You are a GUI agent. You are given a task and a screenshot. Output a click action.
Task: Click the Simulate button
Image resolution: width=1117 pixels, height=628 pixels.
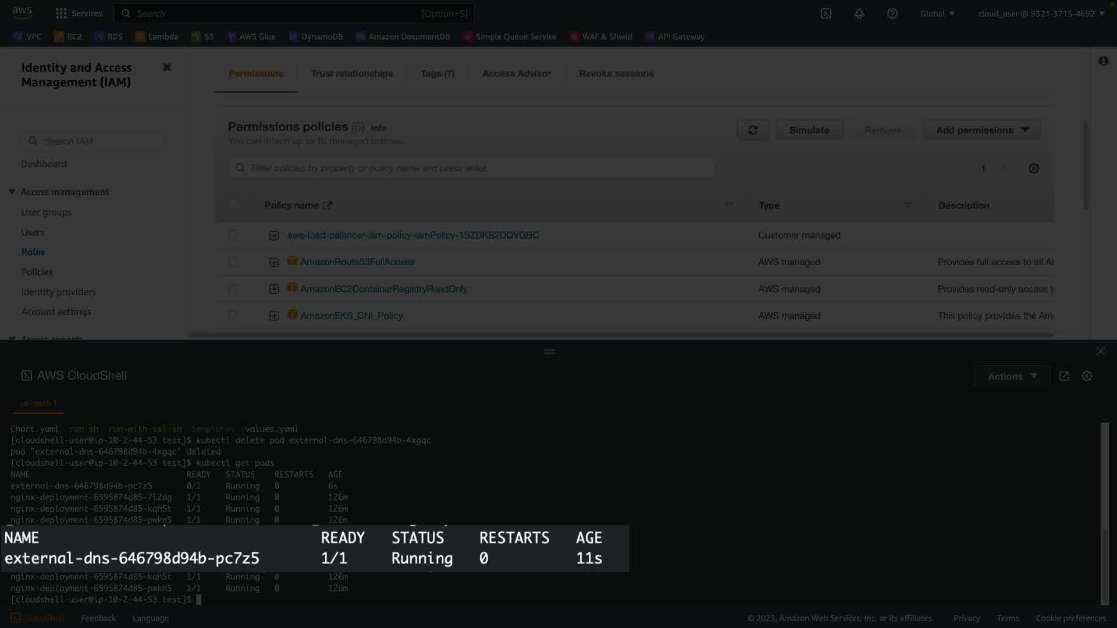click(x=809, y=130)
